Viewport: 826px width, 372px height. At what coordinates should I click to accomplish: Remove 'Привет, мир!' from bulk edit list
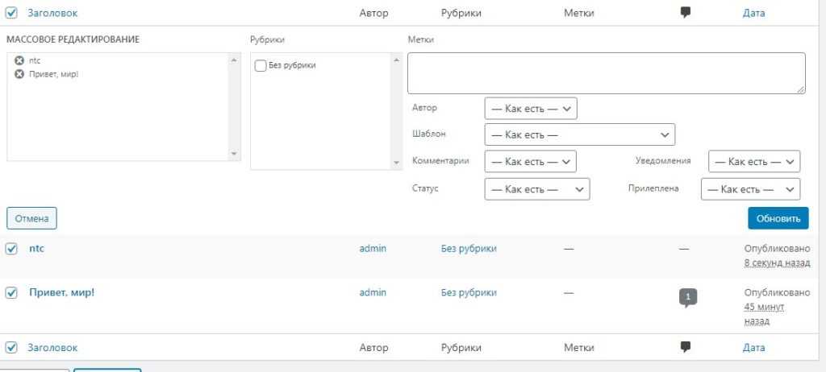[x=19, y=74]
